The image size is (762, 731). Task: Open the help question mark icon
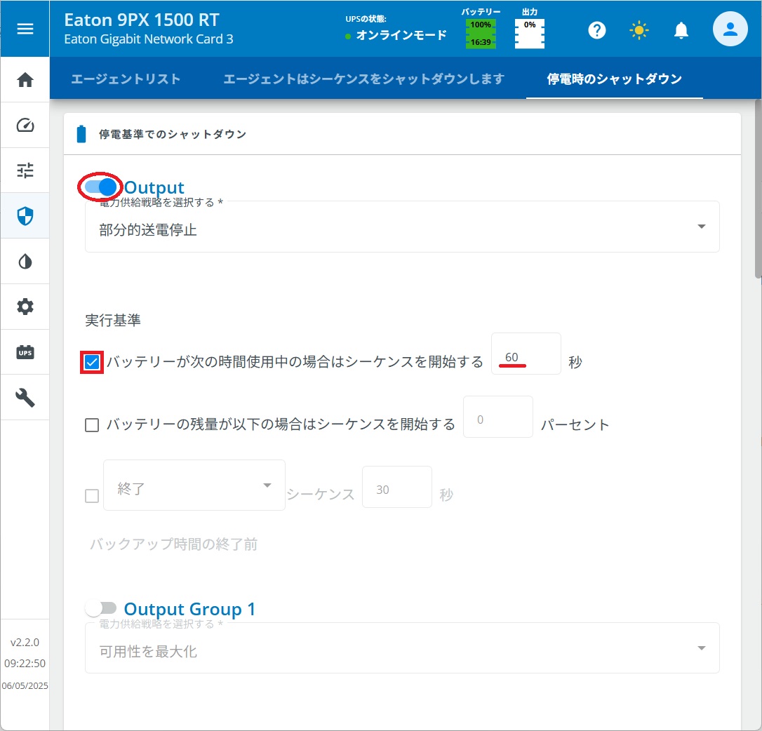coord(597,31)
